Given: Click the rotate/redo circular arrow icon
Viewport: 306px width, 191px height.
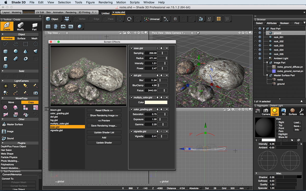Looking at the screenshot, I should (x=129, y=19).
